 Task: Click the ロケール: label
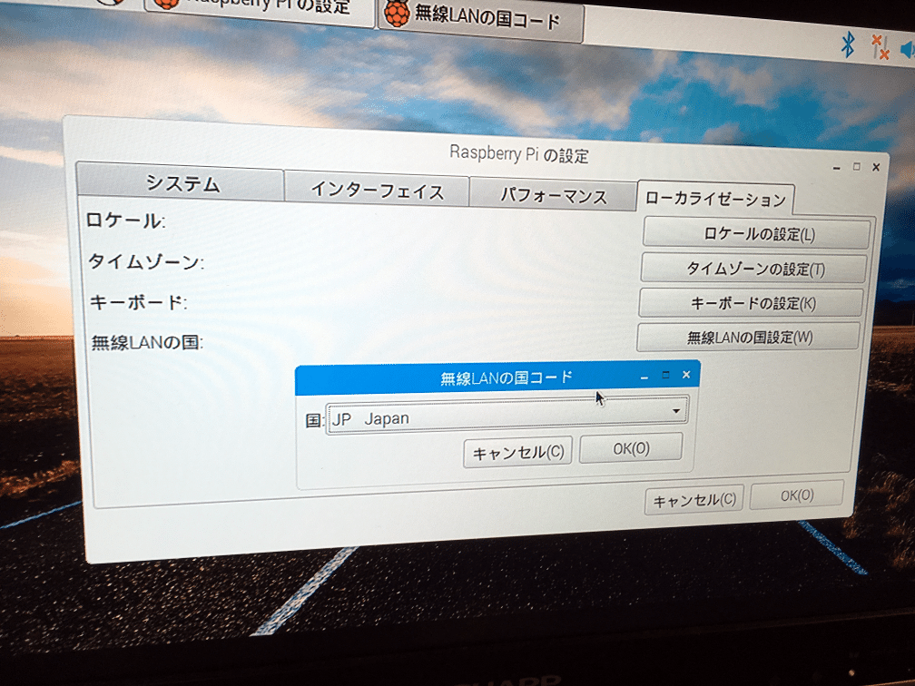(x=125, y=220)
